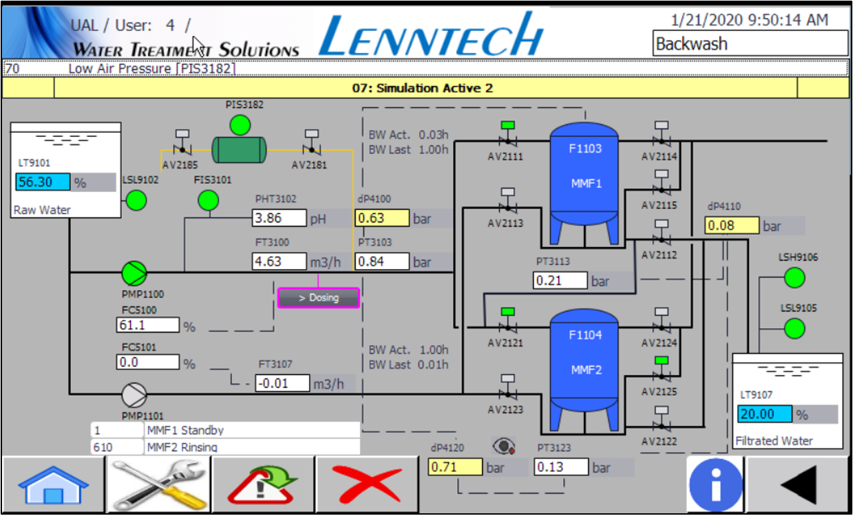Screen dimensions: 853x516
Task: Open the wrench and screwdriver settings
Action: pos(159,484)
